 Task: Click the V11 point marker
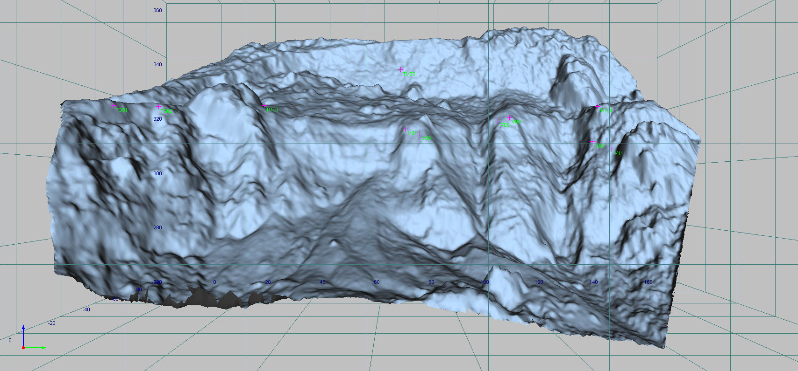[x=612, y=149]
